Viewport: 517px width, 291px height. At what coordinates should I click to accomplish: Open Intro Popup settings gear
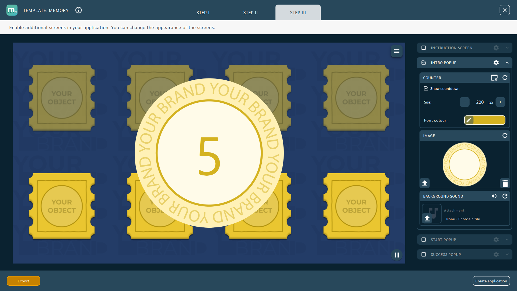tap(496, 63)
